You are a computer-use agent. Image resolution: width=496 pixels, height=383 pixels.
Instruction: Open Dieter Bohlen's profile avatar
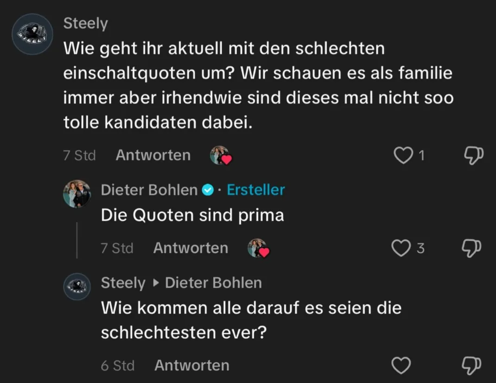coord(76,193)
